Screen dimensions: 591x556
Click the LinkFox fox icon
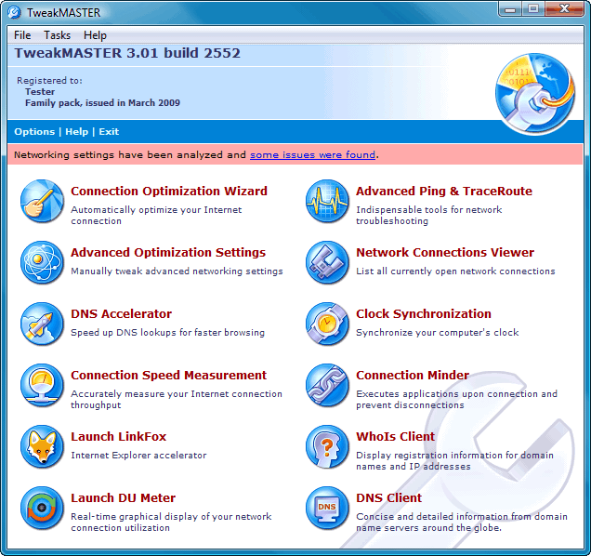pos(42,447)
